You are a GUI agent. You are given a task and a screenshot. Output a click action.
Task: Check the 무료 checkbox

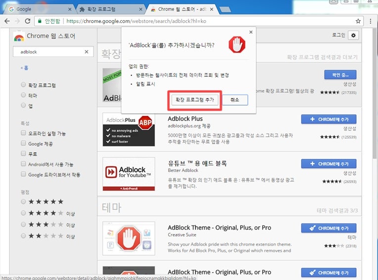tap(23, 154)
